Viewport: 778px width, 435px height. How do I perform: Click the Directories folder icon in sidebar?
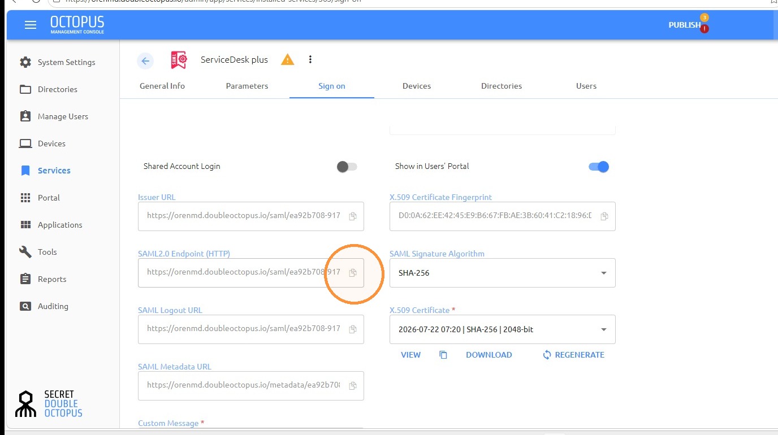pyautogui.click(x=25, y=89)
